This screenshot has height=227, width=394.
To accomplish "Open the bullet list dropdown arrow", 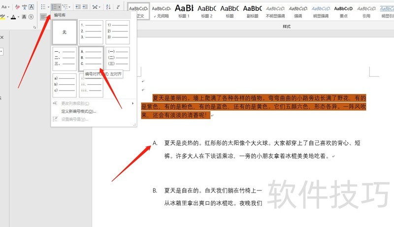I will (x=48, y=7).
